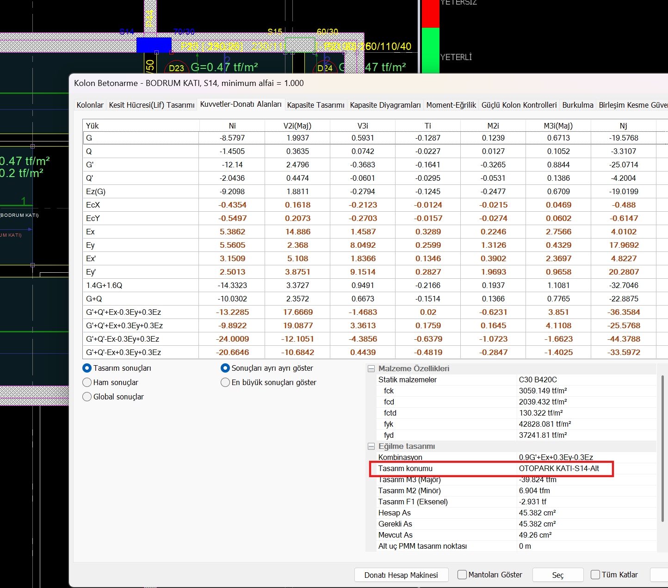668x588 pixels.
Task: Click the Tasarım konumu property row
Action: point(517,468)
